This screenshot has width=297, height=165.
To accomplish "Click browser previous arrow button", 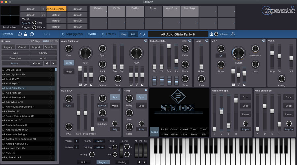I will [47, 63].
